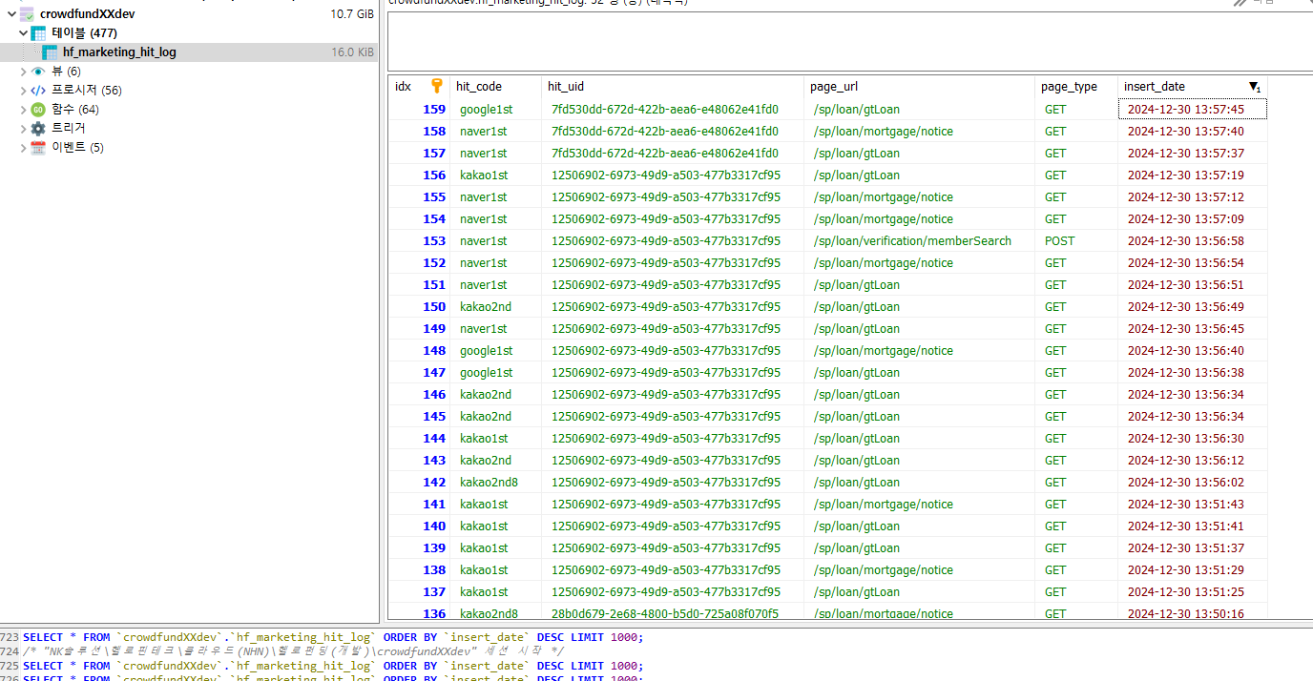Viewport: 1313px width, 681px height.
Task: Select hit_code google1st in row 159
Action: tap(495, 110)
